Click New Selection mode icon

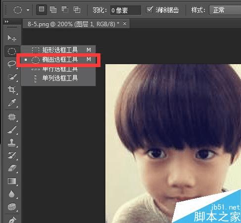[x=42, y=9]
